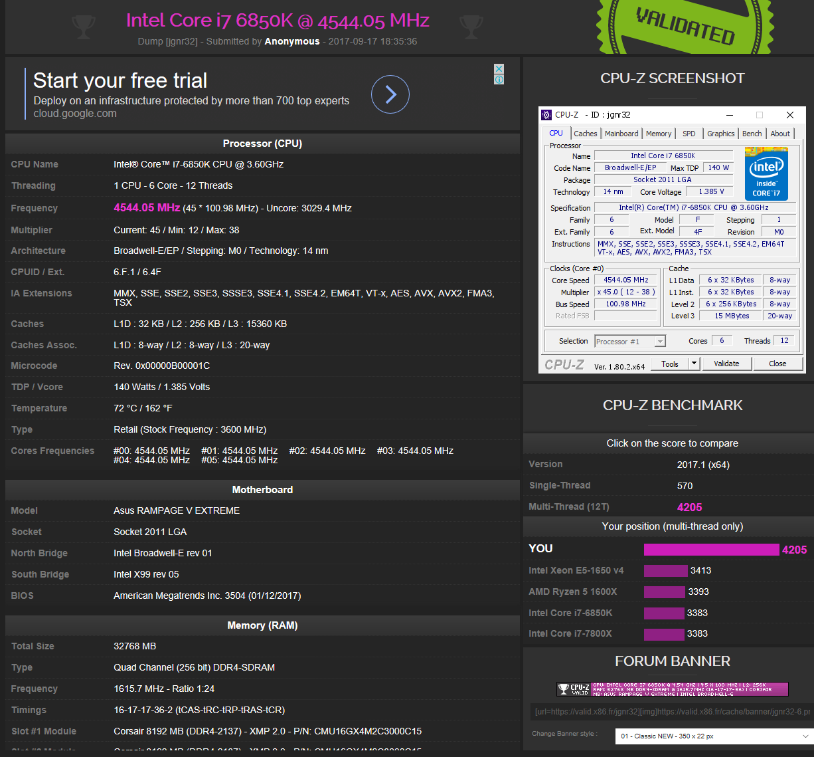Click the Threads 12 field in CPU-Z
The height and width of the screenshot is (757, 814).
[x=784, y=340]
